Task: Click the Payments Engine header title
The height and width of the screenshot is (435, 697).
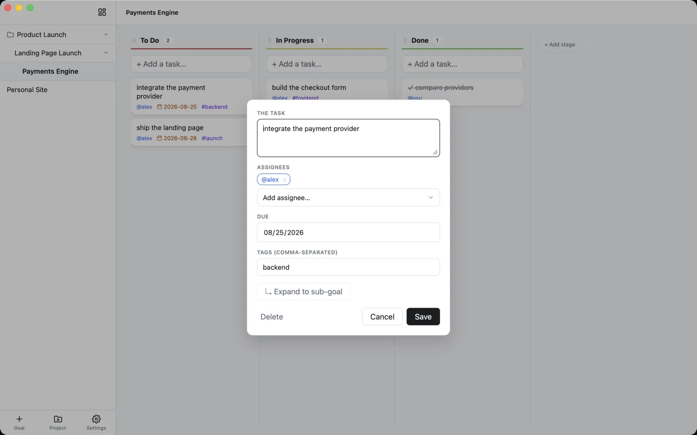Action: (x=152, y=12)
